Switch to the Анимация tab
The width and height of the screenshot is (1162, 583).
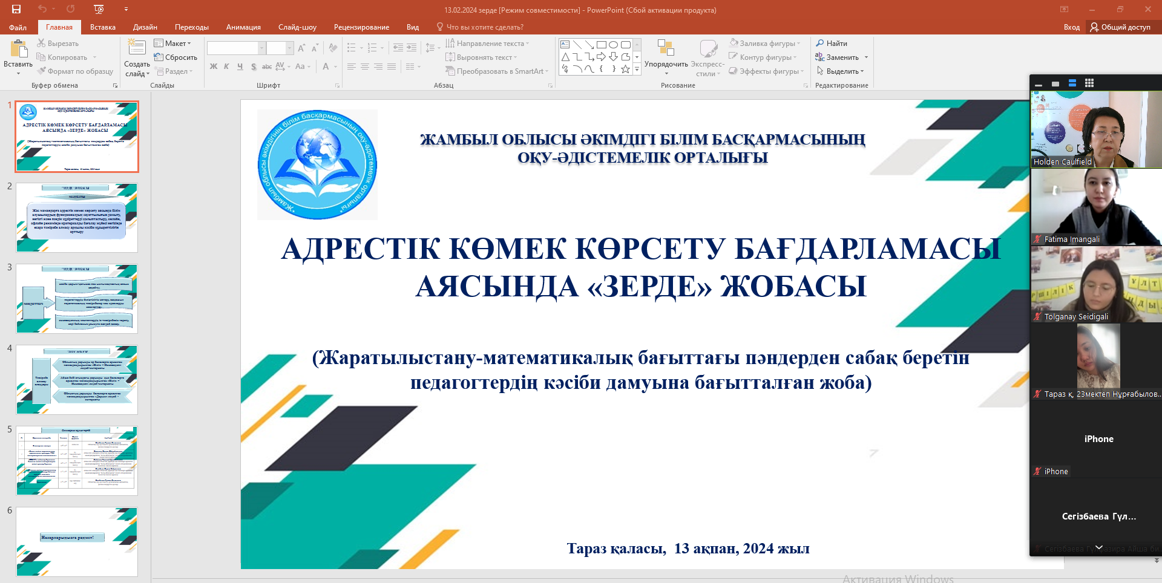tap(243, 27)
